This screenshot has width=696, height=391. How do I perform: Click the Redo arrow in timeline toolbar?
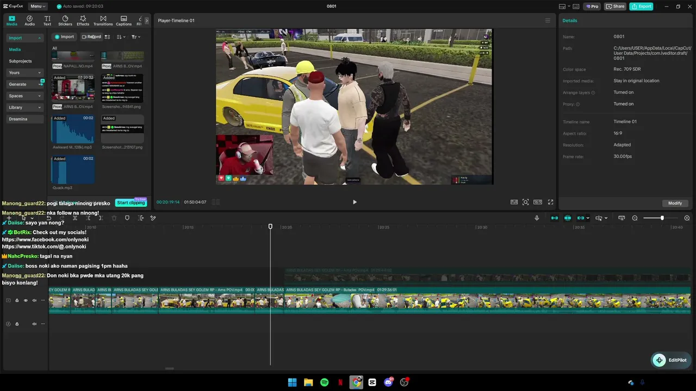click(61, 218)
